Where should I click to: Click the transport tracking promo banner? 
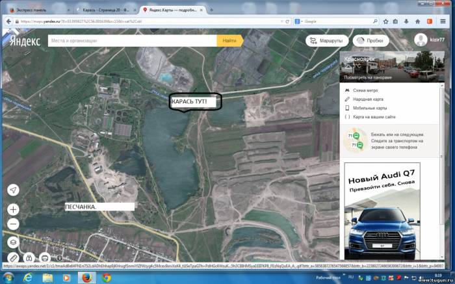click(390, 141)
